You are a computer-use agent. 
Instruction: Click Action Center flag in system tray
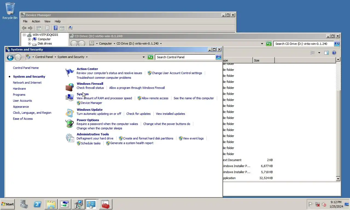[311, 204]
